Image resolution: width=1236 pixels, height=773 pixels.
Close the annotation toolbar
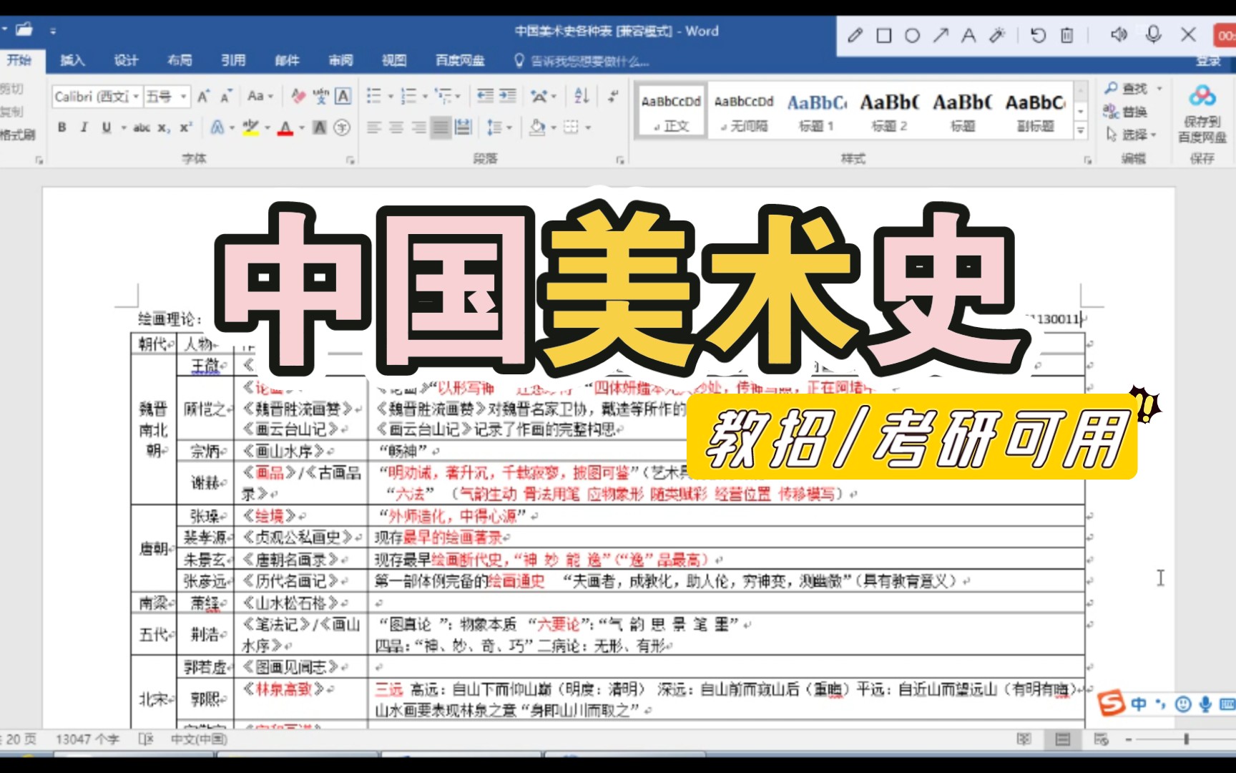(x=1188, y=34)
